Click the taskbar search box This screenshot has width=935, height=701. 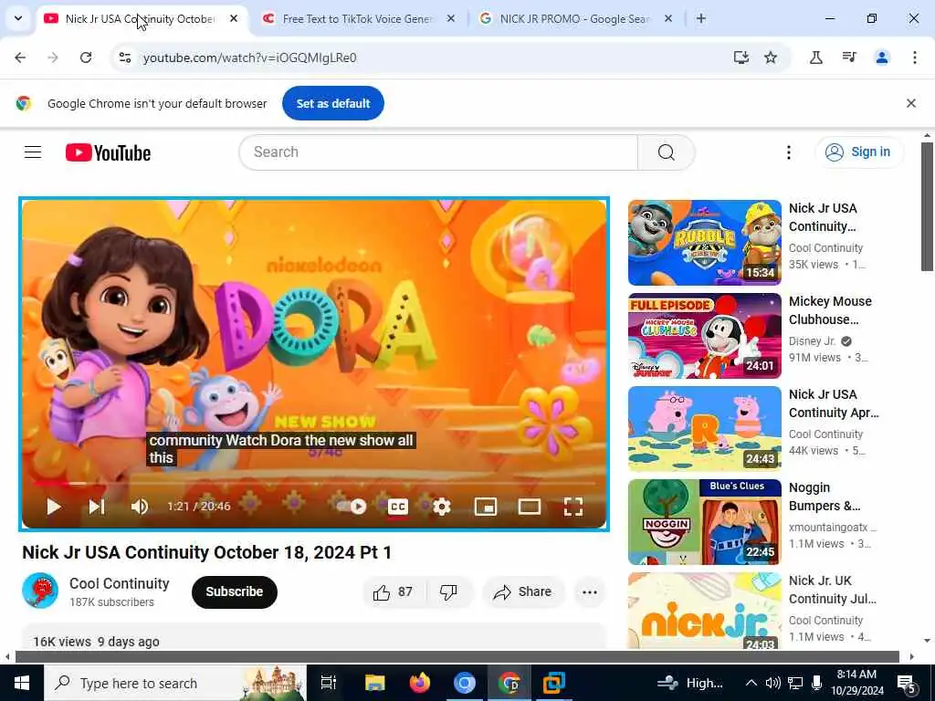coord(175,683)
